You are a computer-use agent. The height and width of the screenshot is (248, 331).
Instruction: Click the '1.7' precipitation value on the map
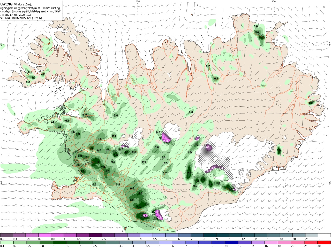210,185
